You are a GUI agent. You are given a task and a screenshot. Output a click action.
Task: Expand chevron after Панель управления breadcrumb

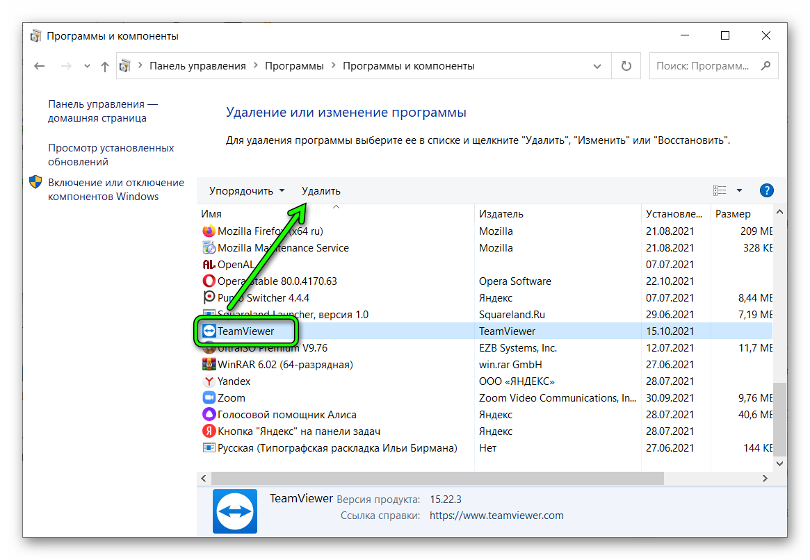256,65
